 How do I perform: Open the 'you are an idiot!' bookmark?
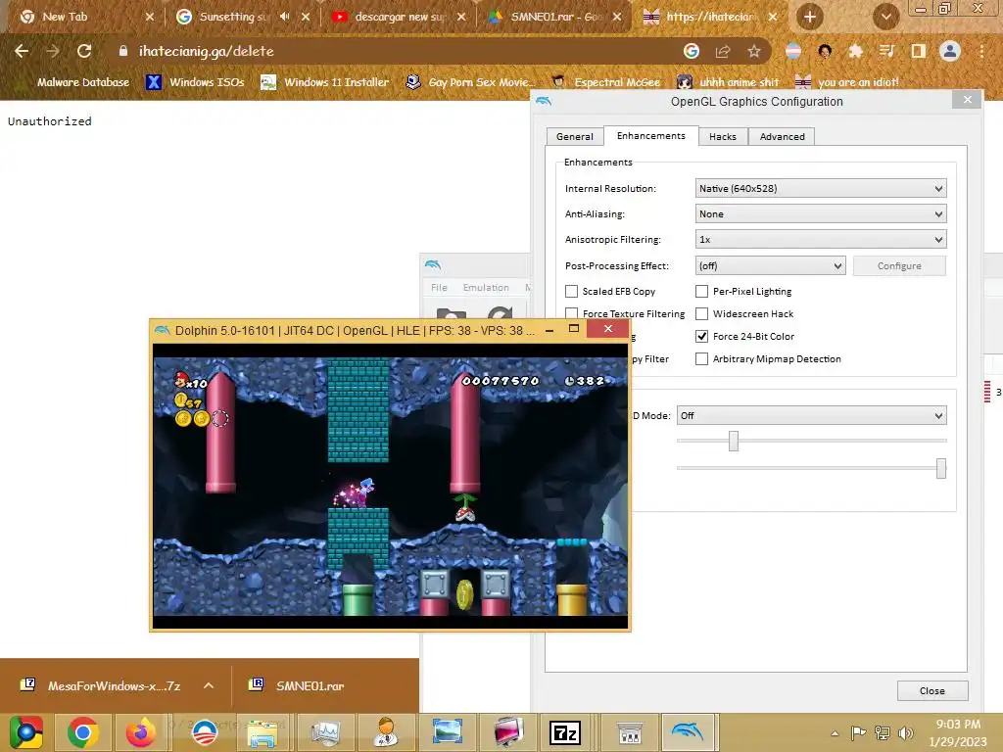[x=846, y=82]
